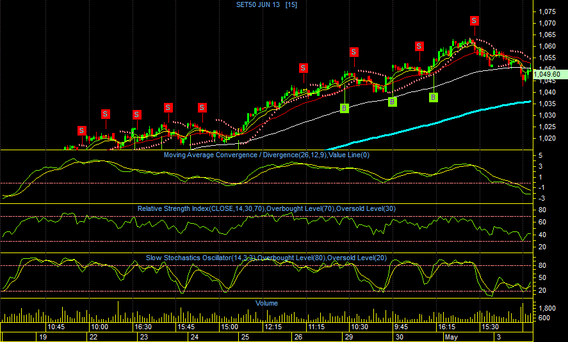
Task: Select the 1,040 price axis value
Action: (547, 92)
